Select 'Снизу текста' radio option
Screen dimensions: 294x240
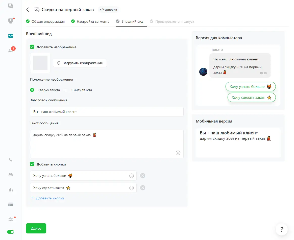[66, 90]
